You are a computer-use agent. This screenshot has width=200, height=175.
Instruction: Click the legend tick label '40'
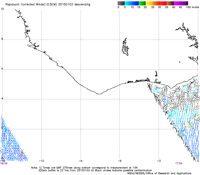174,7
